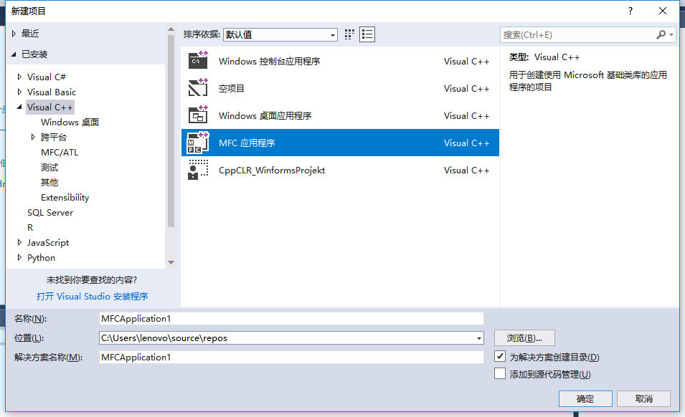Image resolution: width=685 pixels, height=417 pixels.
Task: Expand the 最近 tree node
Action: click(x=14, y=32)
